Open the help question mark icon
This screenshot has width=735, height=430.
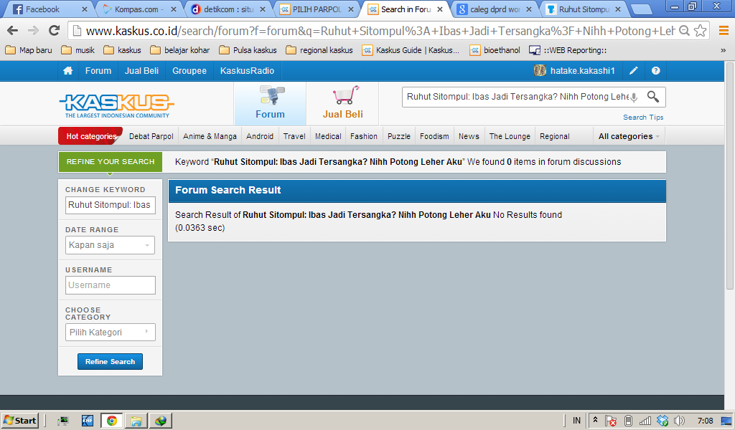(x=656, y=71)
